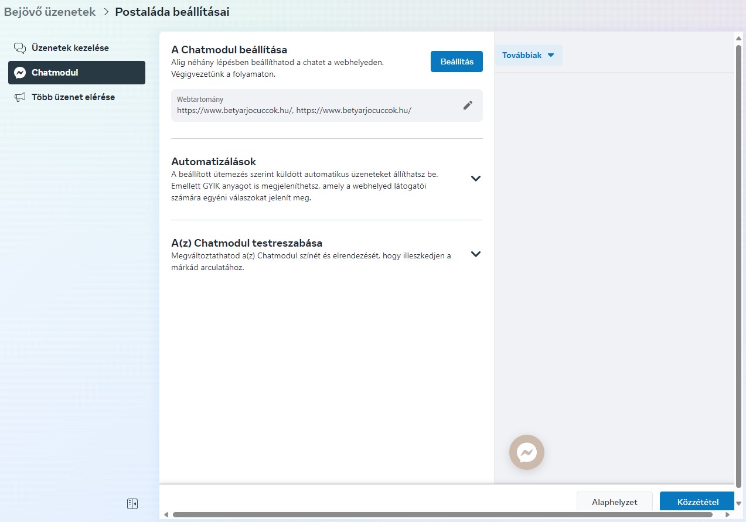This screenshot has height=522, width=746.
Task: Click the Közzététel publish button
Action: pyautogui.click(x=697, y=502)
